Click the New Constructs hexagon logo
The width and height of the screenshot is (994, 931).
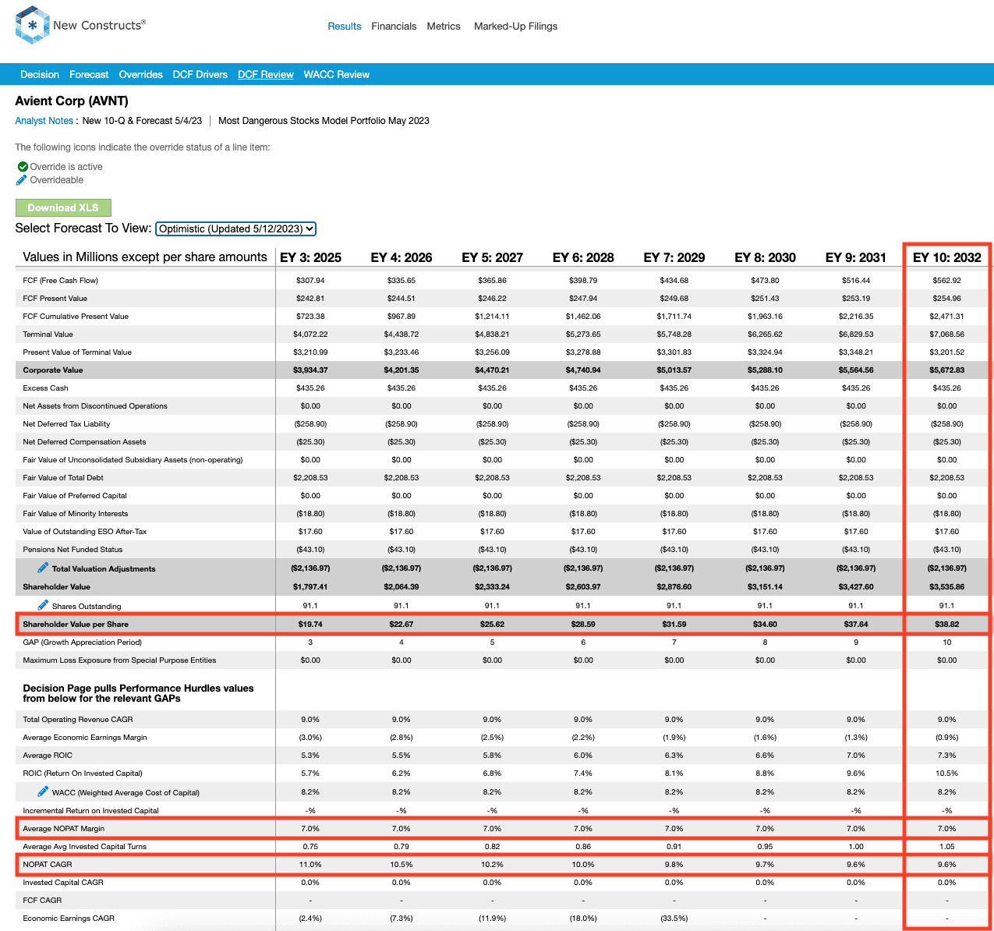point(32,26)
